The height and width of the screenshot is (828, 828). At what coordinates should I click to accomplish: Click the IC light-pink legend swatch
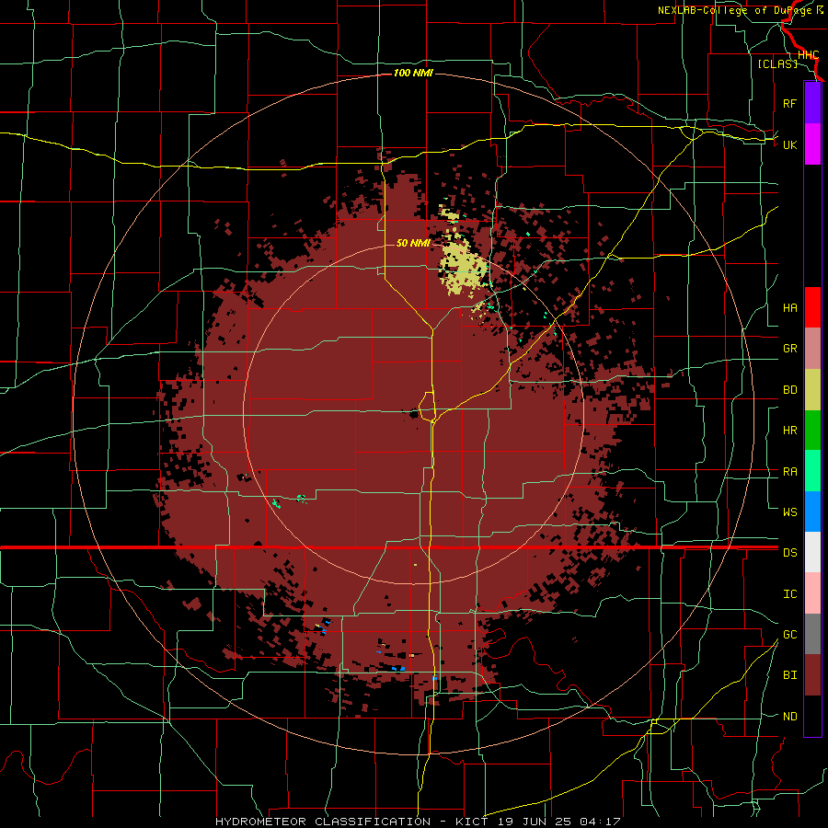point(812,593)
